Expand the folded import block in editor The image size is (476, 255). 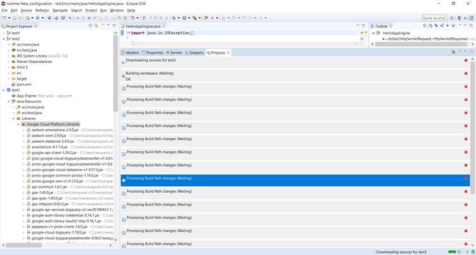point(129,33)
